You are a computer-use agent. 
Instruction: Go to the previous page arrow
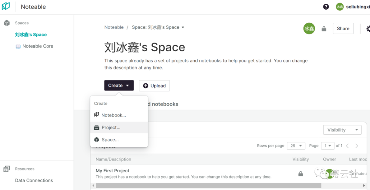click(x=347, y=146)
